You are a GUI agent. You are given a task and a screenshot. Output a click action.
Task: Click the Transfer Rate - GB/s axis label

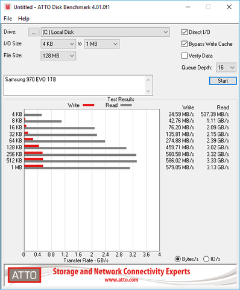coord(86,260)
